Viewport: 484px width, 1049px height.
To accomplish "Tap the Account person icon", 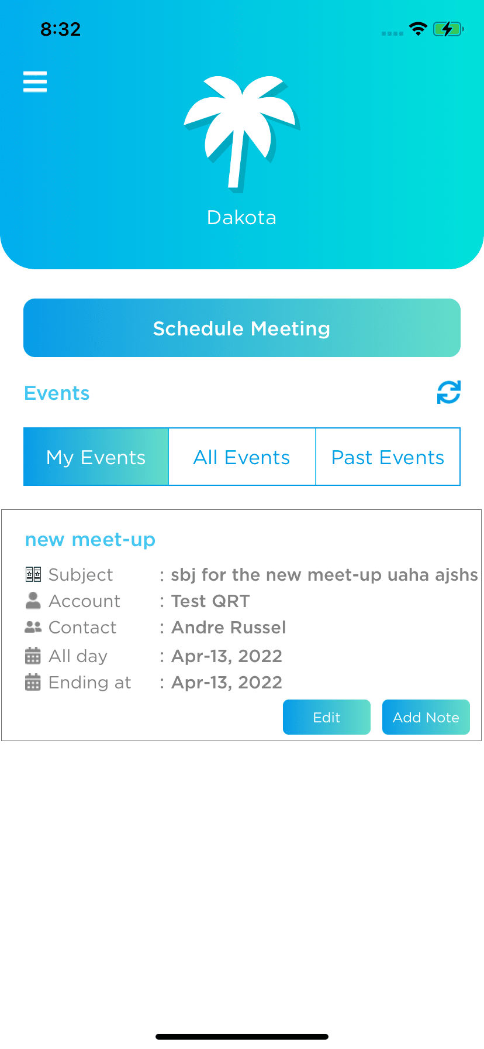I will [33, 601].
